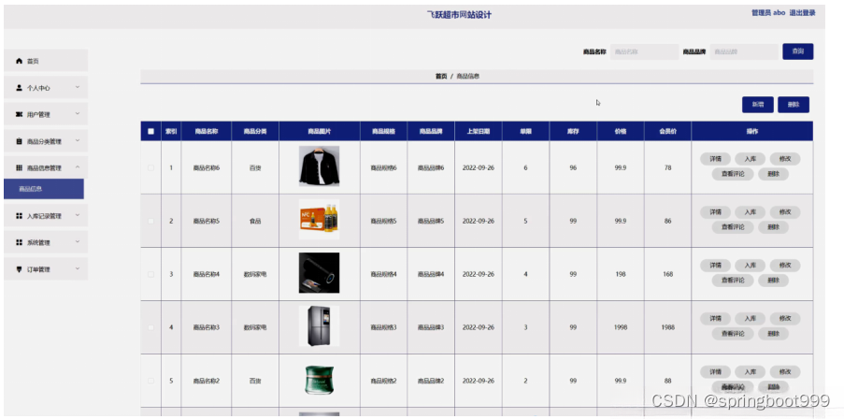844x419 pixels.
Task: Select the highlighted 商品信息 submenu item
Action: coord(44,189)
